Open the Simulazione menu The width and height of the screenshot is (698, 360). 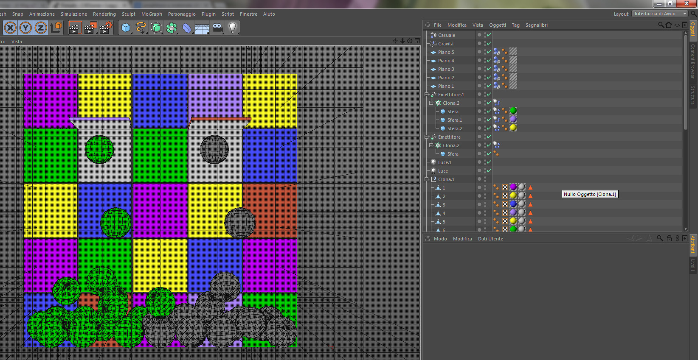pyautogui.click(x=74, y=14)
